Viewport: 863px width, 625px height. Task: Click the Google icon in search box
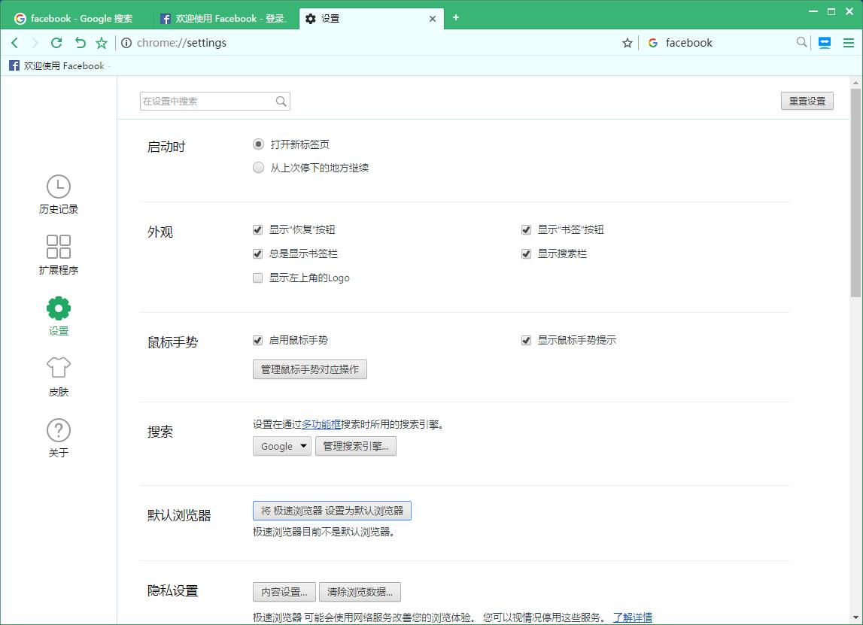pos(653,43)
